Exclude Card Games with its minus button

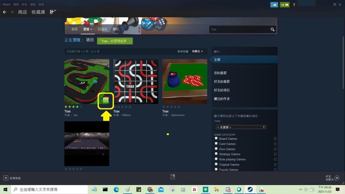point(275,144)
